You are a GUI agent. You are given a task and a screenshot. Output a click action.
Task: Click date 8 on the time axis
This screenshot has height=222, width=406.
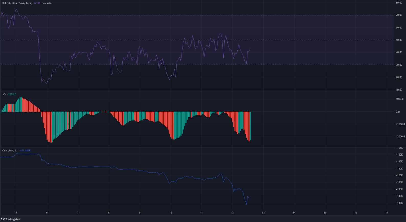click(x=109, y=213)
